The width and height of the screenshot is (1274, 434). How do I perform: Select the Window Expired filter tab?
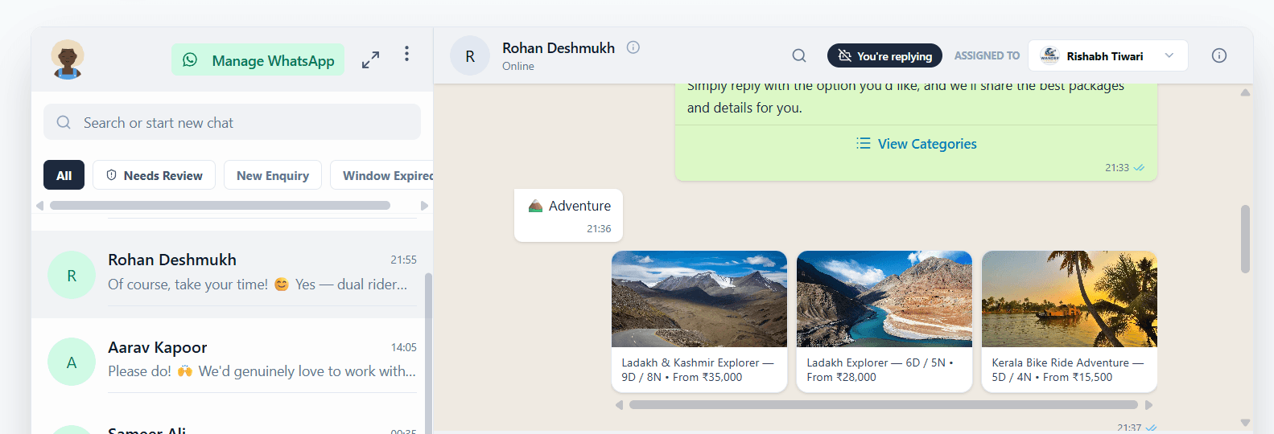point(383,175)
